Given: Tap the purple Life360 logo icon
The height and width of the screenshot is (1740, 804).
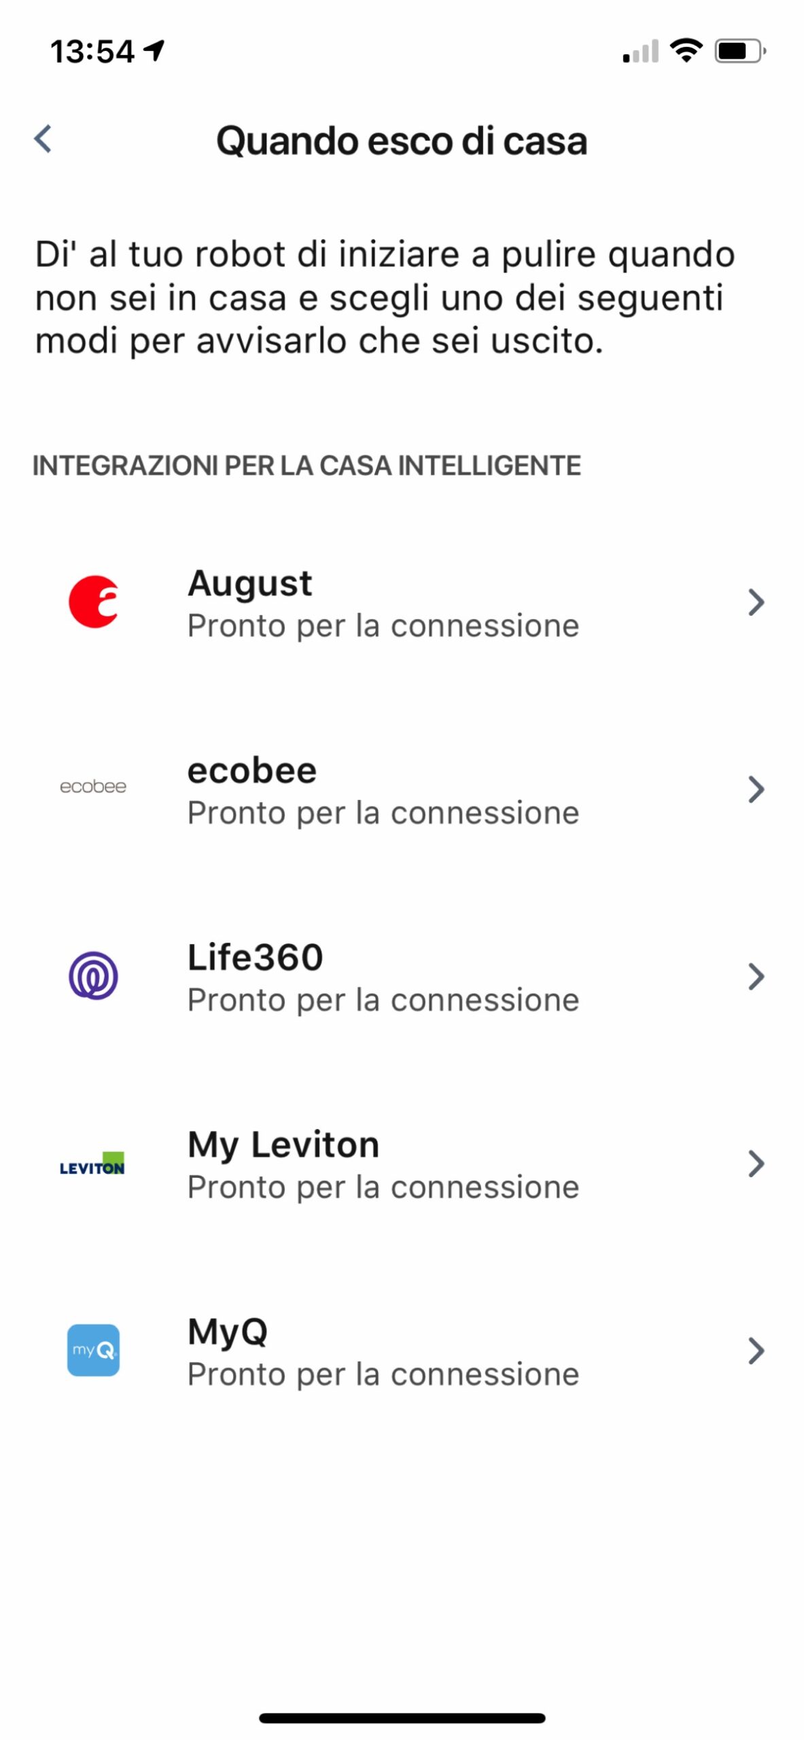Looking at the screenshot, I should coord(93,976).
